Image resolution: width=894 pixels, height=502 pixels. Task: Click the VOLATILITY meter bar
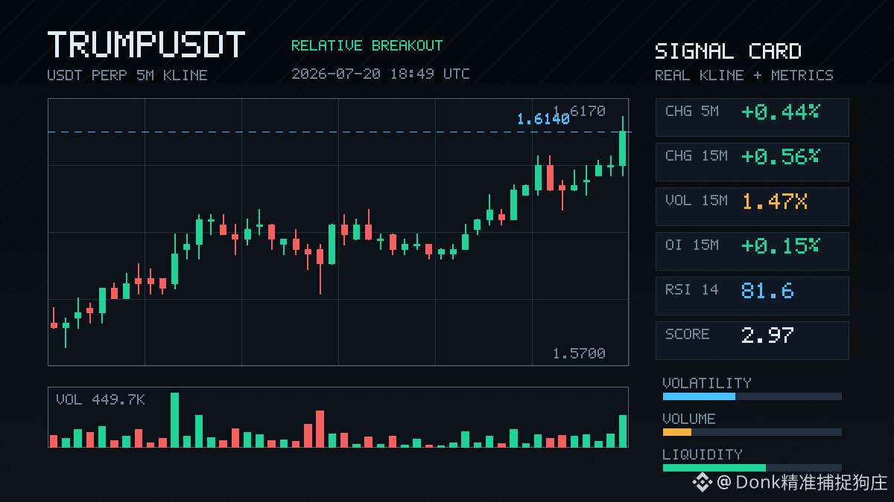pos(752,396)
